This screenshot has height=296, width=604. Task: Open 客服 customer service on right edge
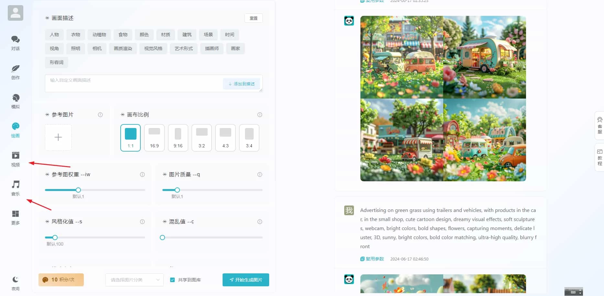point(599,126)
